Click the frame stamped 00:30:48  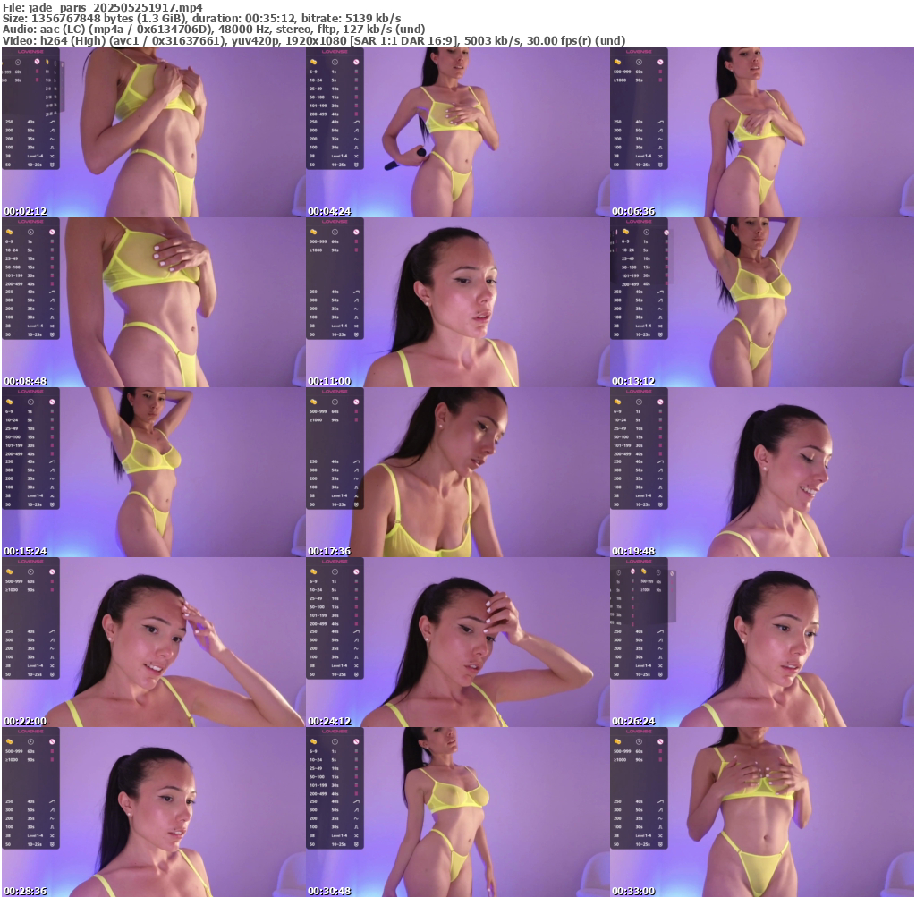457,812
